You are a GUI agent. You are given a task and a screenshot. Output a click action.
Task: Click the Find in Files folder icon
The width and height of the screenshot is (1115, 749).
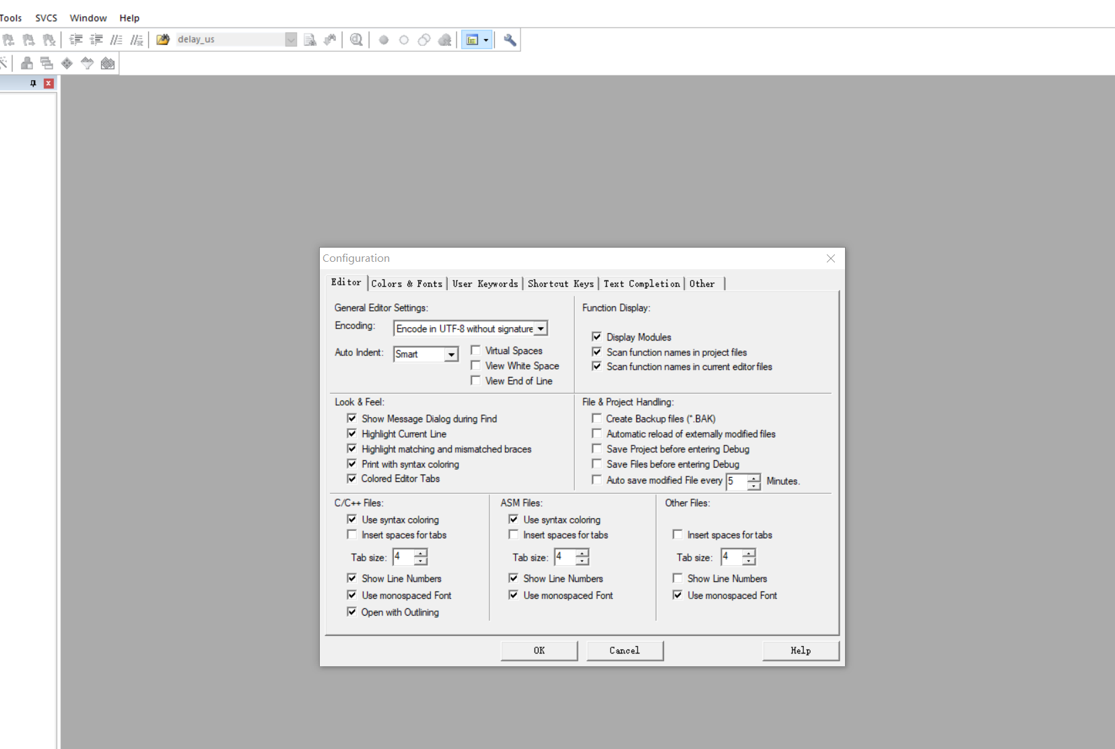tap(162, 40)
